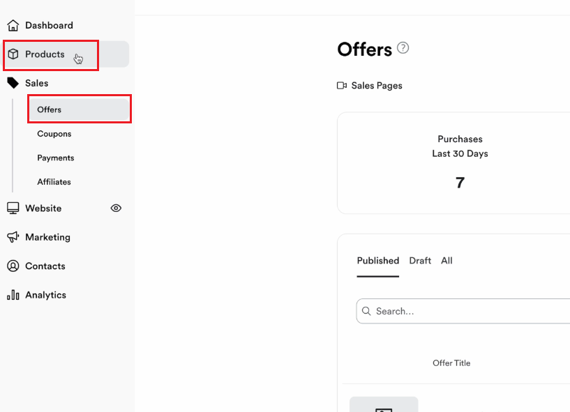Open the Coupons submenu item

[54, 134]
